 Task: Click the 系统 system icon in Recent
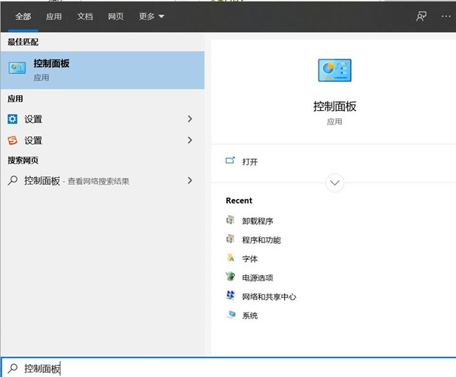coord(231,315)
